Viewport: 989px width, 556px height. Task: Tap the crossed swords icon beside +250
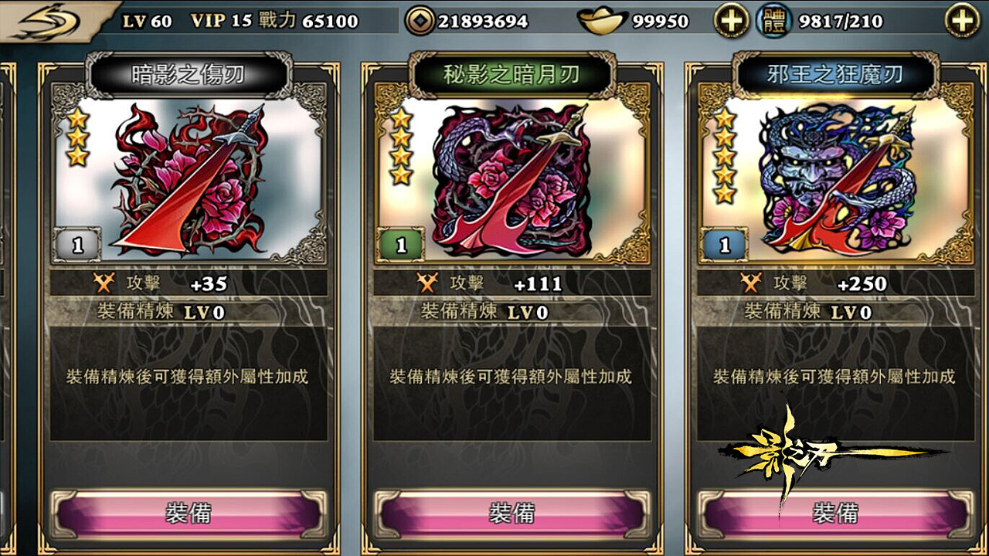click(751, 283)
